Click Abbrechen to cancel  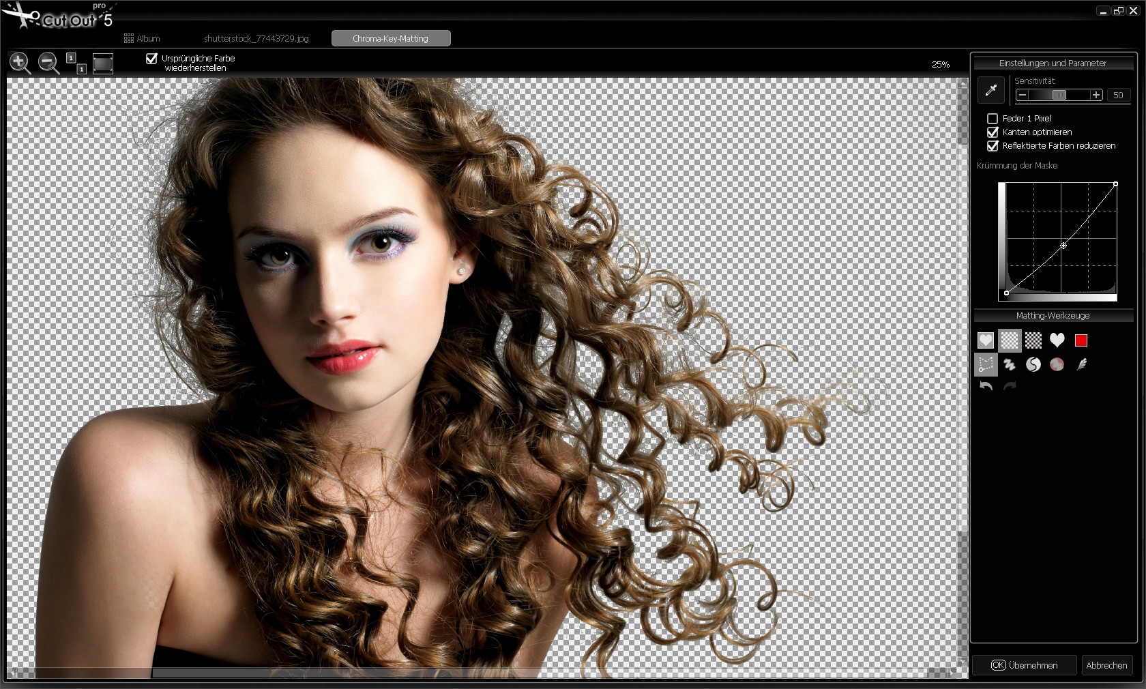[1106, 665]
